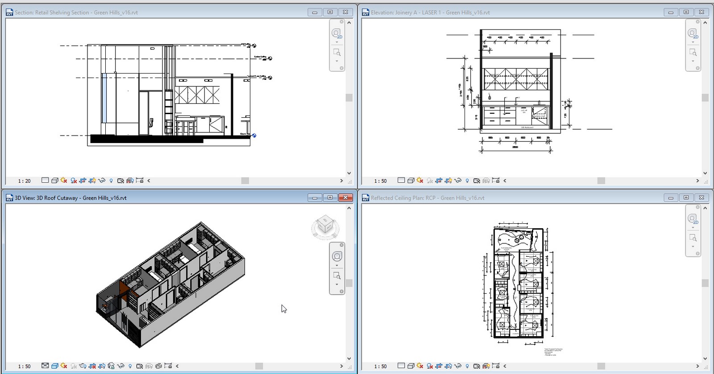This screenshot has height=374, width=714.
Task: Reveal Hidden Elements in Retail Shelving Section view
Action: (x=111, y=181)
